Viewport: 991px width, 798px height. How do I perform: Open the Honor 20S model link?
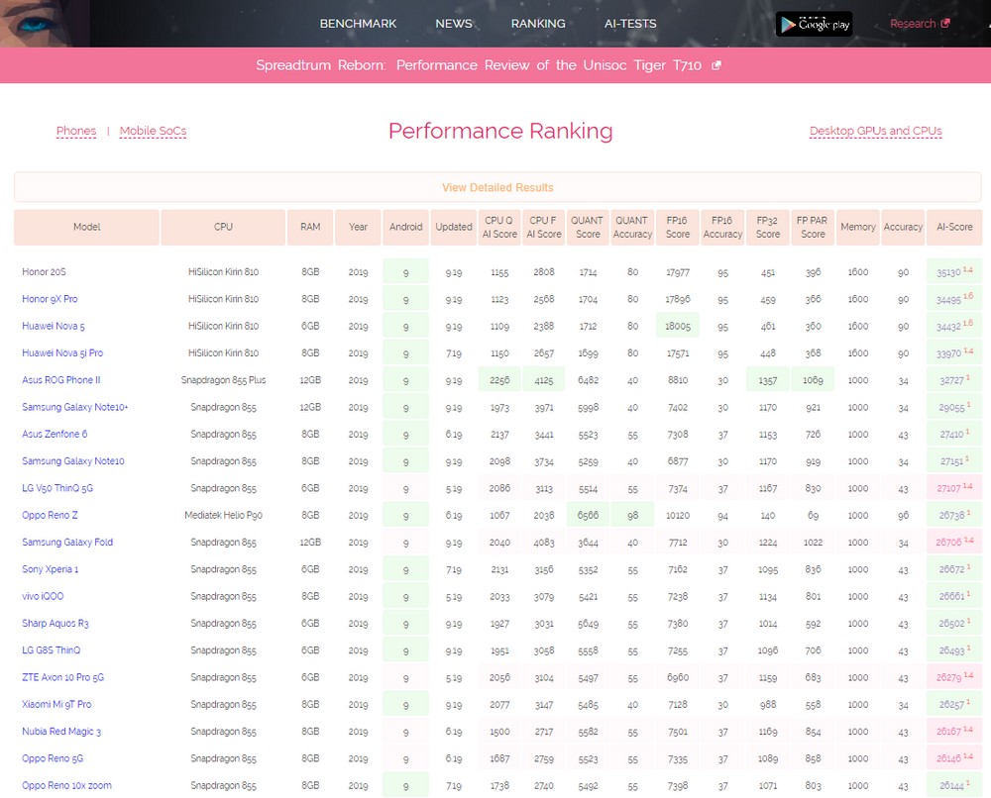(x=44, y=272)
